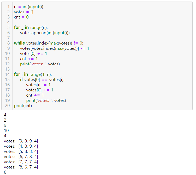
Task: Click 'cnt += 1' on line 11
Action: coord(29,59)
